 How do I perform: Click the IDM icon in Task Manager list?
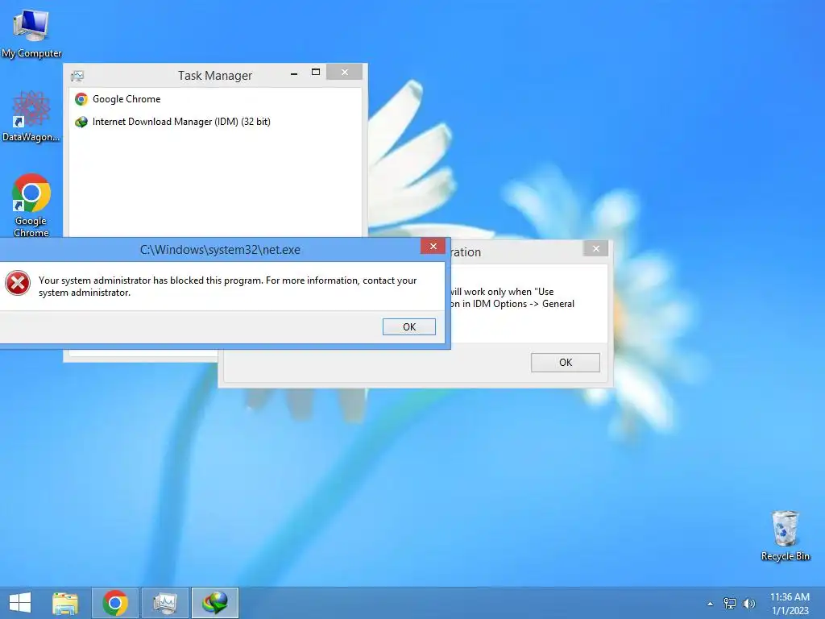click(x=81, y=122)
